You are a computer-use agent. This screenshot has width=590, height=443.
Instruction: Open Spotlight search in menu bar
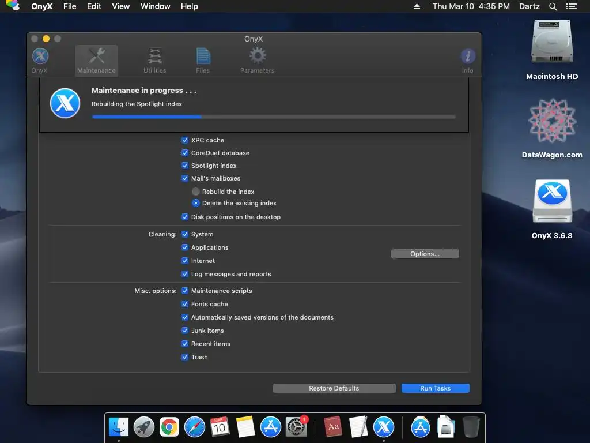point(553,6)
